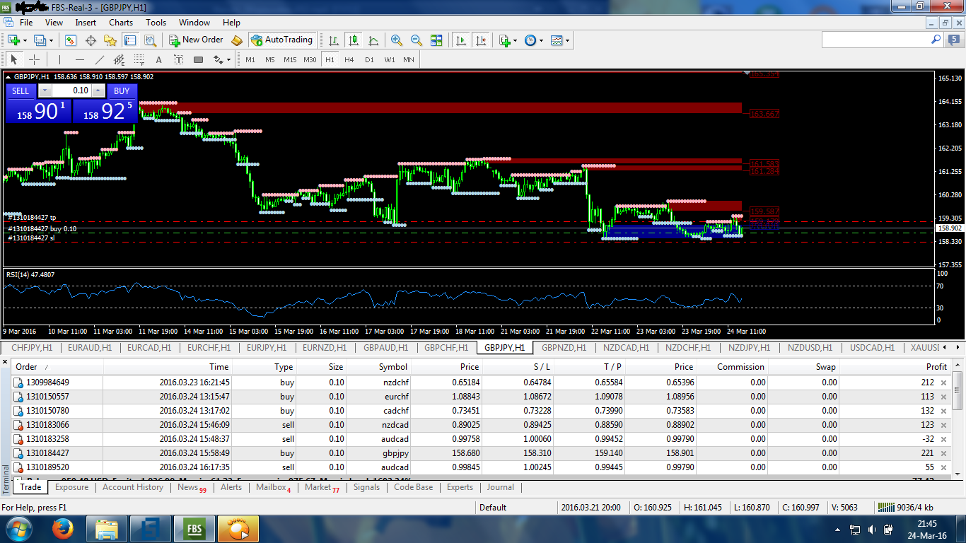Edit the 0.10 volume field

pyautogui.click(x=71, y=90)
